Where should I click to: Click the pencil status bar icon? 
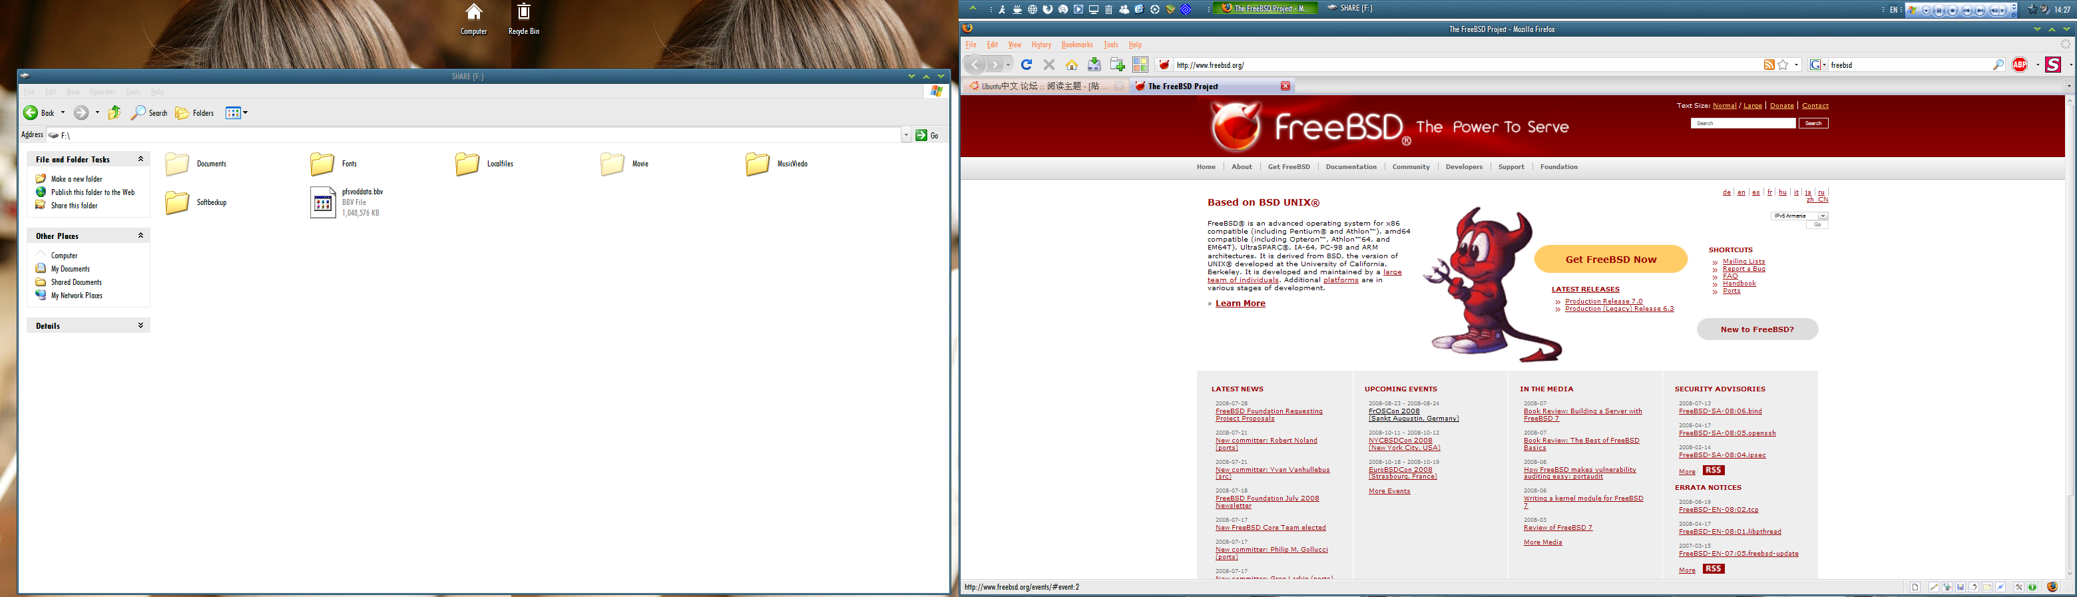coord(1933,587)
